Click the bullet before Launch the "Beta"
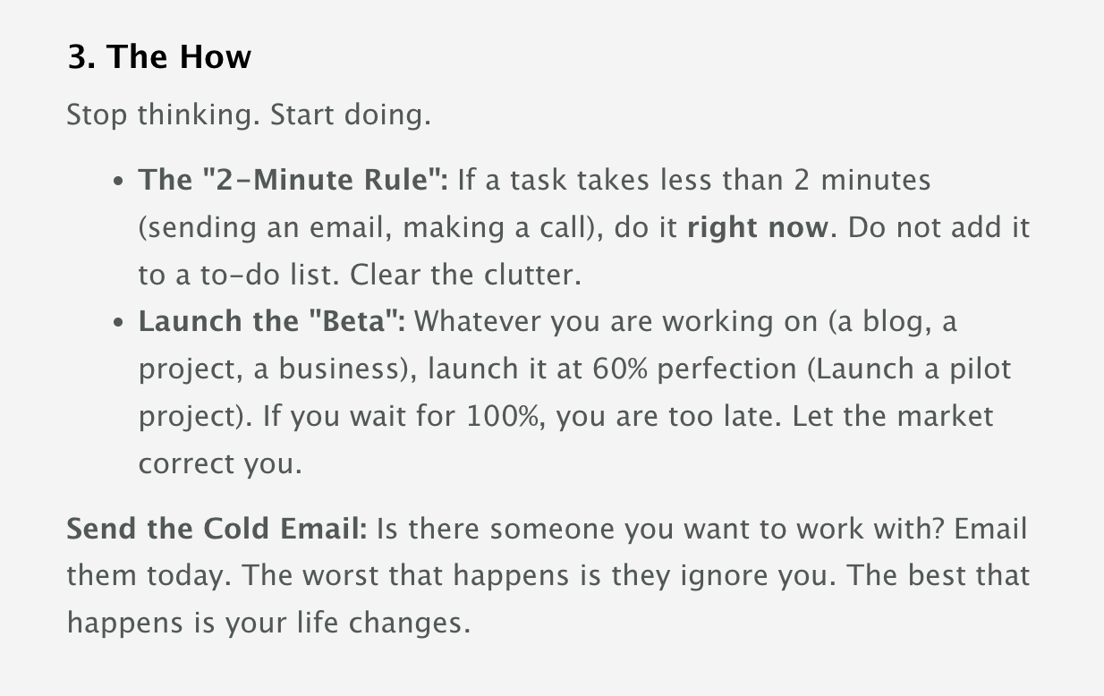 tap(118, 323)
